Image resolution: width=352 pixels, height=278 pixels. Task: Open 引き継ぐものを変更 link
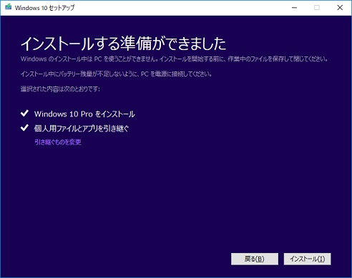tap(58, 142)
